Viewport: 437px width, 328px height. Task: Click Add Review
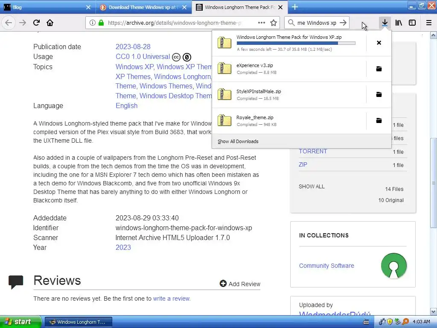coord(240,284)
